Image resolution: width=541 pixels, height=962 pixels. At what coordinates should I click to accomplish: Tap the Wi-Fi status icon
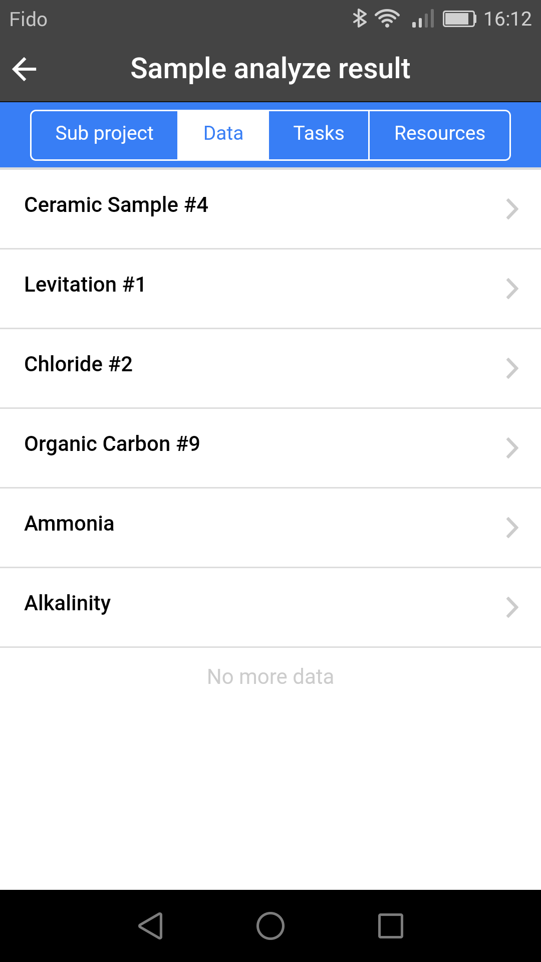tap(387, 19)
